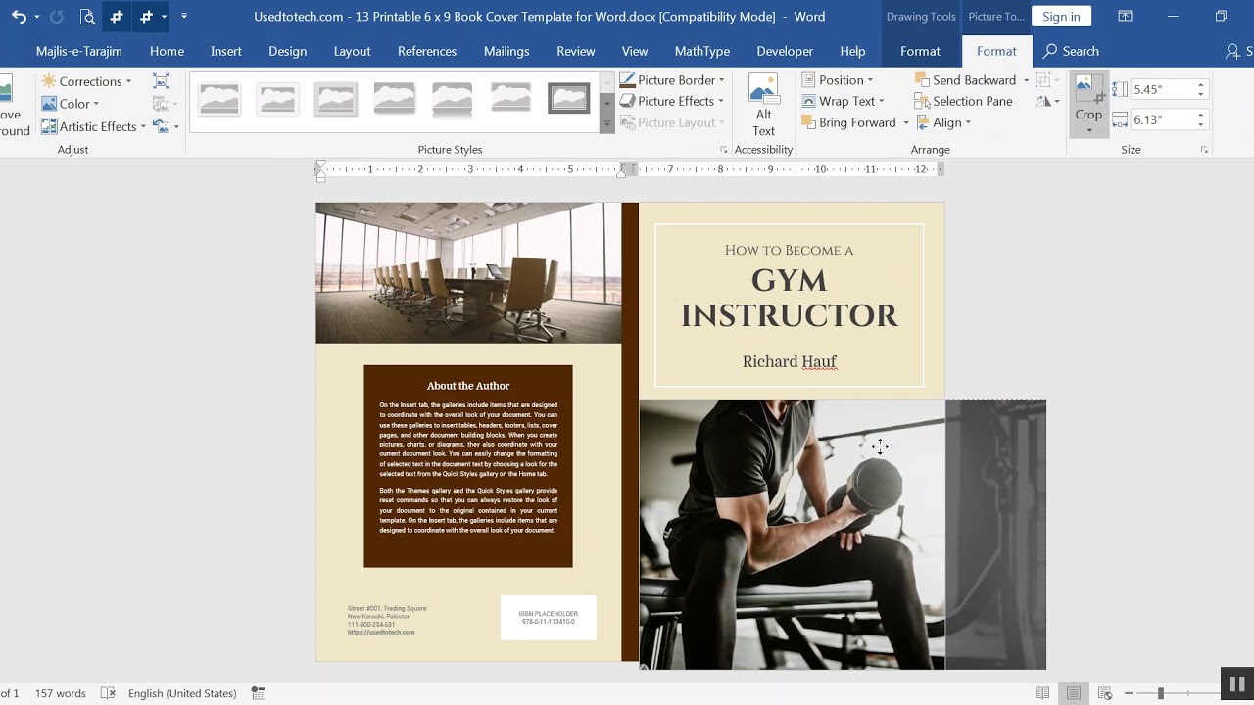Screen dimensions: 1254x705
Task: Click the first crop icon in quick access toolbar
Action: (x=117, y=17)
